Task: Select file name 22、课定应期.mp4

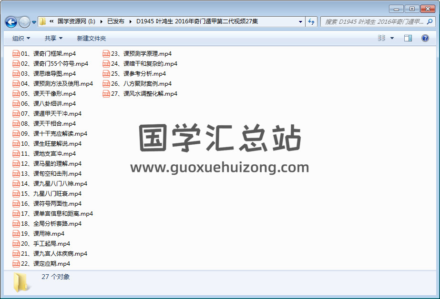Action: (45, 264)
